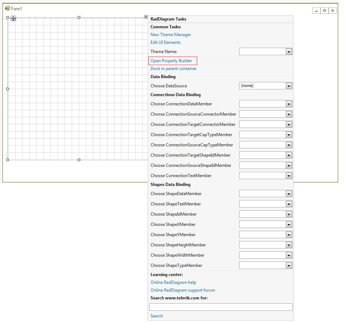Open the ShapeTypeMember dropdown
347x322 pixels.
coord(289,265)
